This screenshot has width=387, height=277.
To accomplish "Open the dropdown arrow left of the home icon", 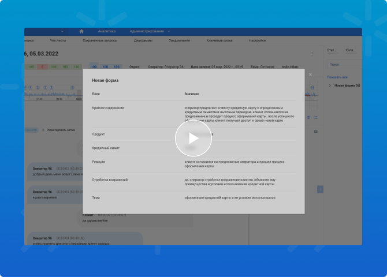I will [62, 31].
